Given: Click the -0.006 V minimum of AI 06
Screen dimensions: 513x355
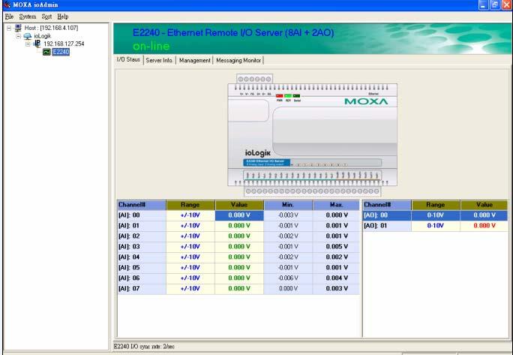Looking at the screenshot, I should click(288, 278).
